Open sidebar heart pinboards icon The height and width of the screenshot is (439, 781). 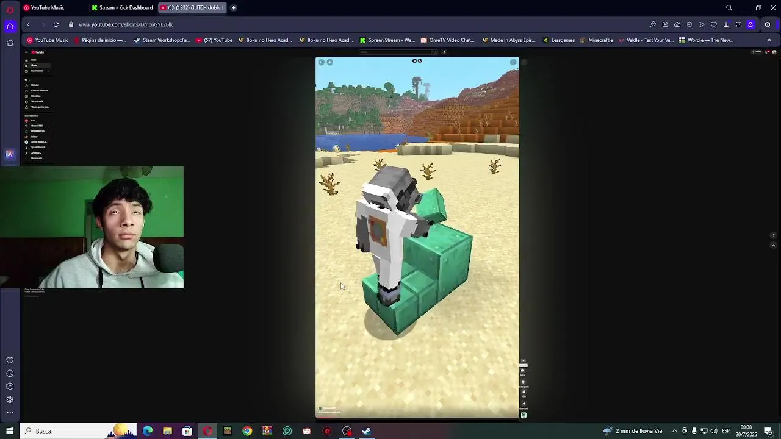click(x=10, y=360)
